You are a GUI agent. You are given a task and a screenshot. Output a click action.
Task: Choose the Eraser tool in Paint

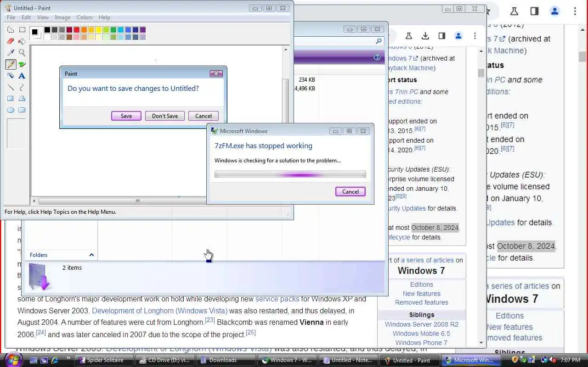tap(11, 41)
